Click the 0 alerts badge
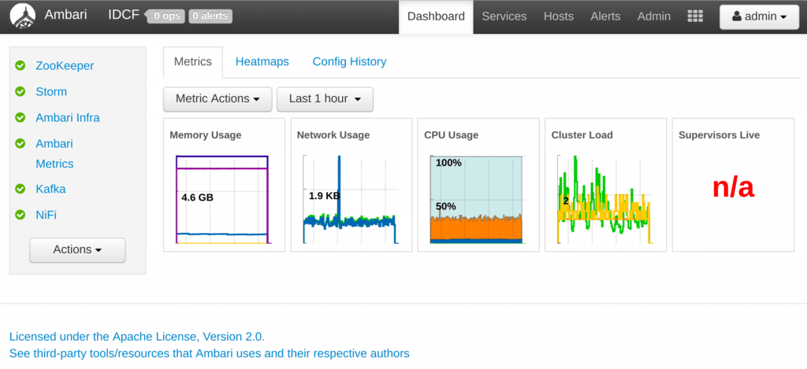807x369 pixels. pyautogui.click(x=210, y=17)
